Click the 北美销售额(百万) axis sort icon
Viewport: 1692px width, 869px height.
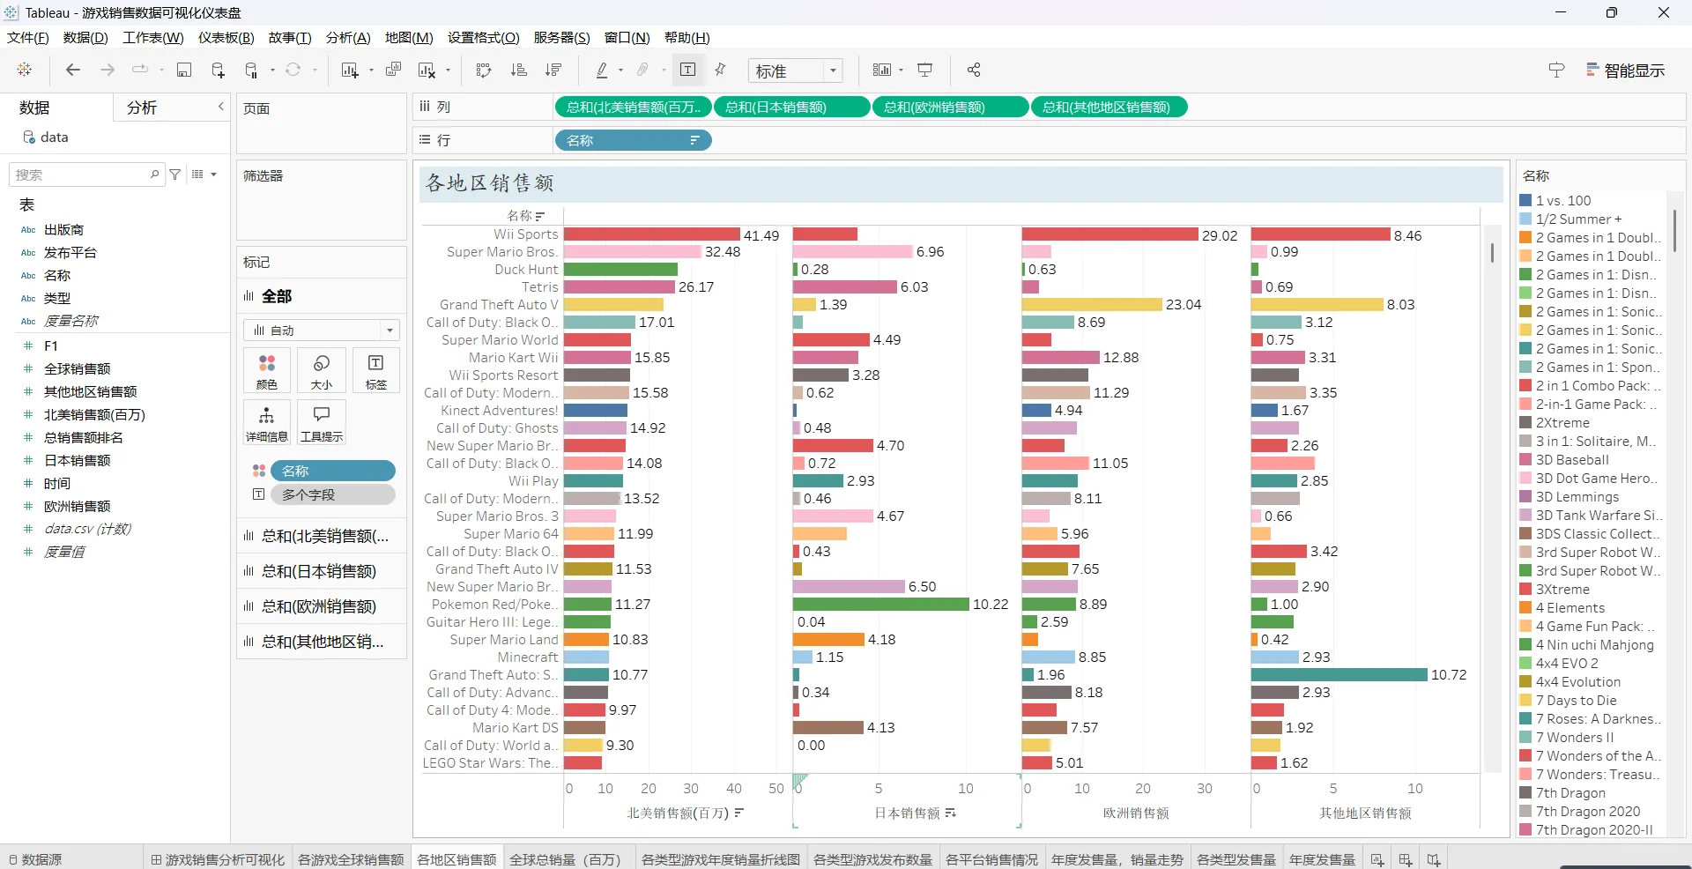739,813
